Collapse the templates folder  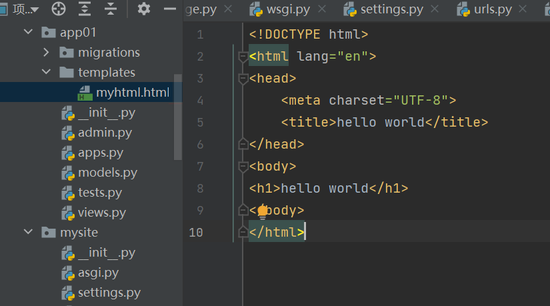click(46, 73)
